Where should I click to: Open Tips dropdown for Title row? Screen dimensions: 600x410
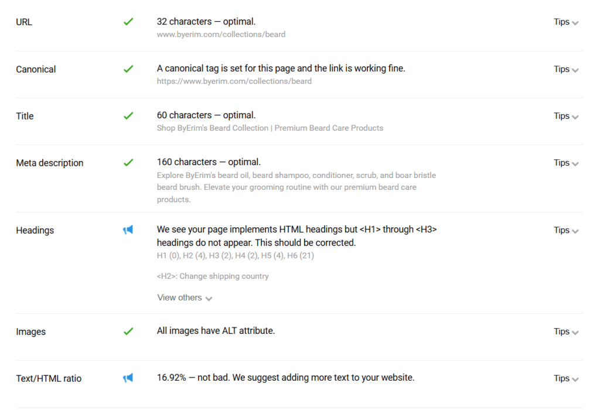click(566, 116)
